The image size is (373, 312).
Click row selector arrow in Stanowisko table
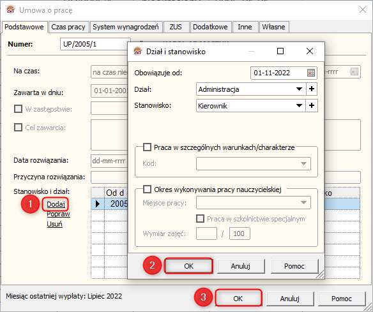click(x=98, y=204)
